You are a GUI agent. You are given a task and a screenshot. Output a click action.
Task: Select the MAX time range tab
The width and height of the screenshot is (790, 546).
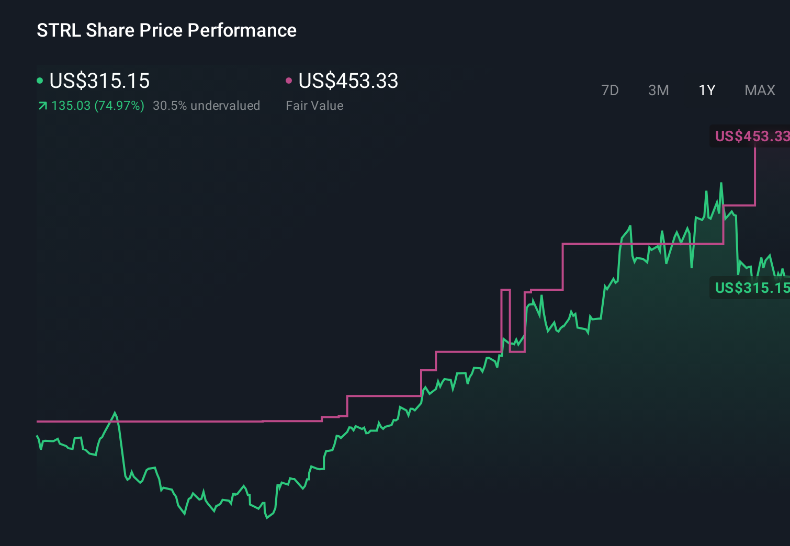click(759, 90)
